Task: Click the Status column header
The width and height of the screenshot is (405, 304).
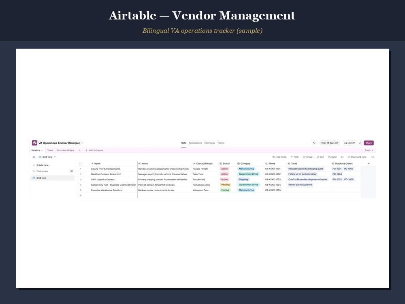Action: click(x=227, y=163)
